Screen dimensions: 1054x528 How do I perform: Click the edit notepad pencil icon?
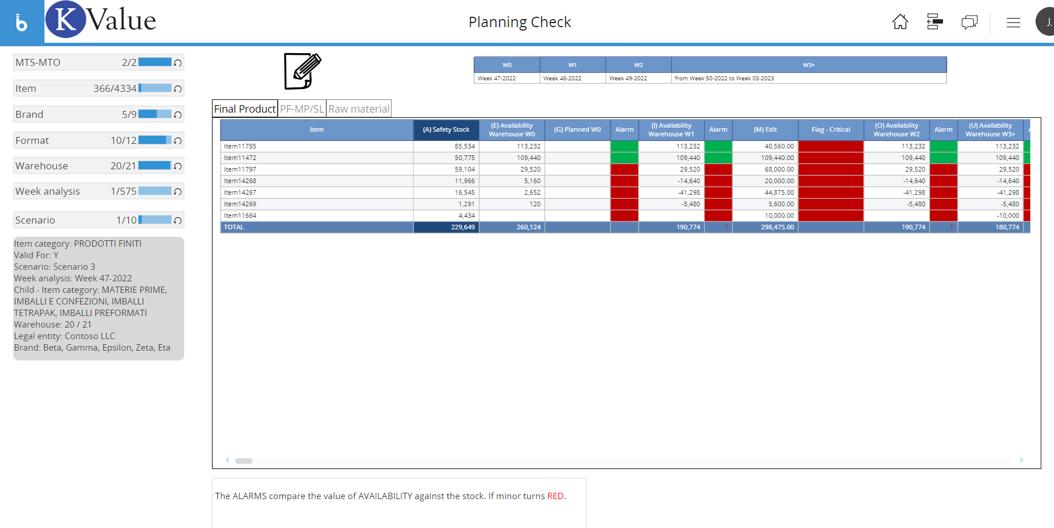[302, 71]
